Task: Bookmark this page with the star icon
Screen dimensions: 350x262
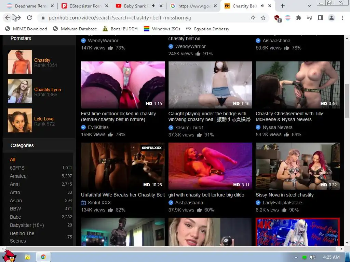Action: (263, 18)
